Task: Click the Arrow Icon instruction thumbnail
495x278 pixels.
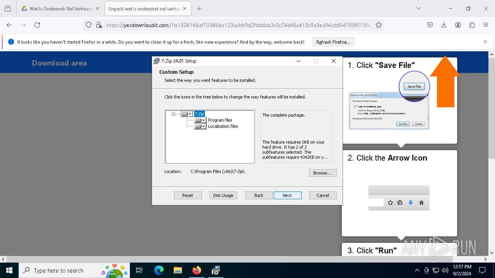Action: tap(399, 198)
